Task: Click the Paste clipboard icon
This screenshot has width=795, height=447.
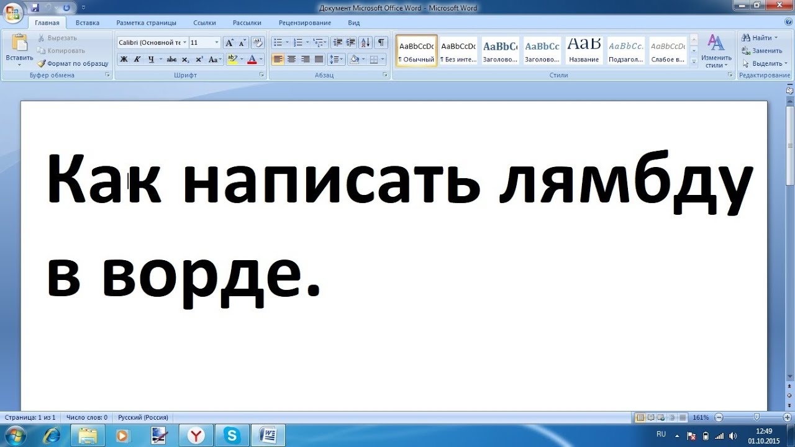Action: (x=19, y=43)
